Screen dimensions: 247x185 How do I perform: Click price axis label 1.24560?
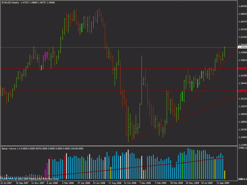point(243,137)
